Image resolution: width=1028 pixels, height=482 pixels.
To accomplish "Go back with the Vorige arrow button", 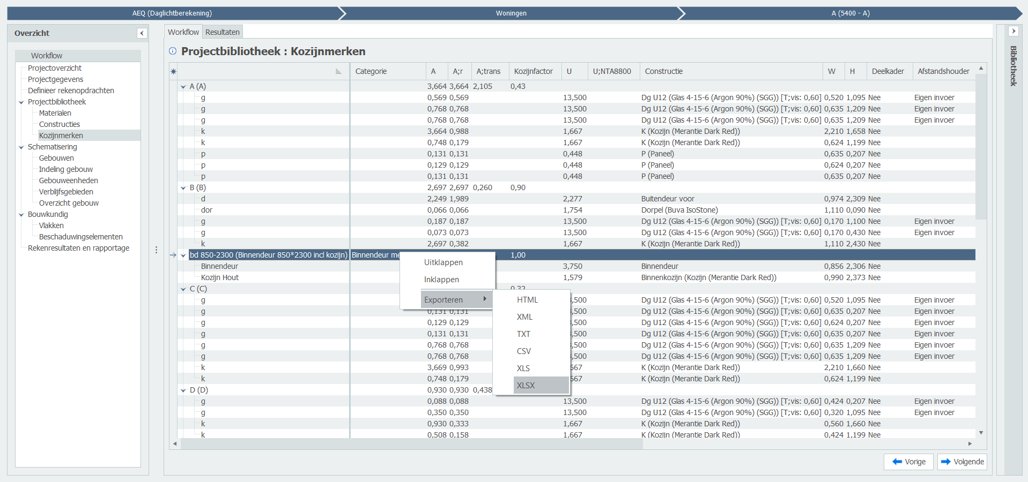I will 908,462.
